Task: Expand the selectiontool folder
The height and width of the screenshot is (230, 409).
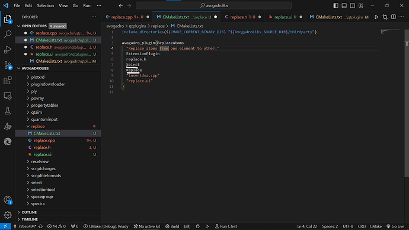Action: (43, 190)
